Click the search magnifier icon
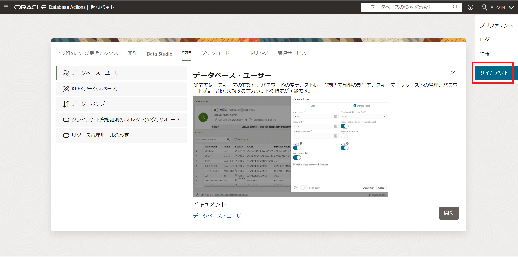The height and width of the screenshot is (257, 518). 456,7
